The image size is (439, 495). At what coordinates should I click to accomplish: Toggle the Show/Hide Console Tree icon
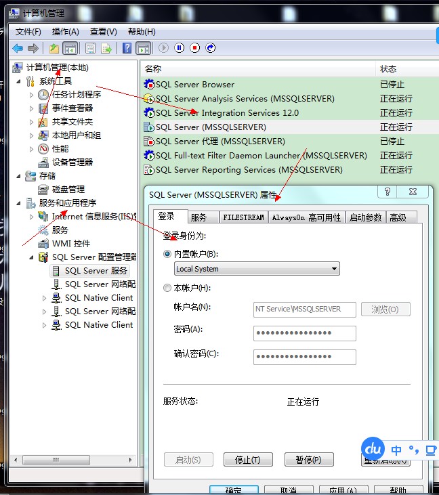[70, 48]
